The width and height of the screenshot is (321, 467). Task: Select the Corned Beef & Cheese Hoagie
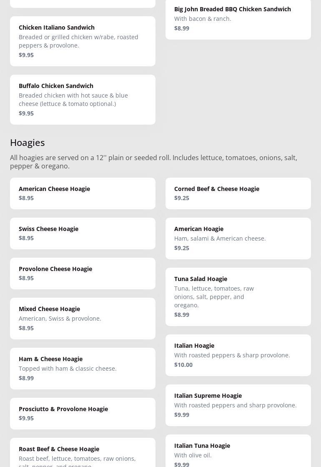pos(238,193)
